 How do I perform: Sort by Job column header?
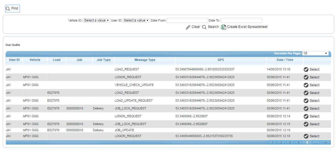click(x=79, y=60)
